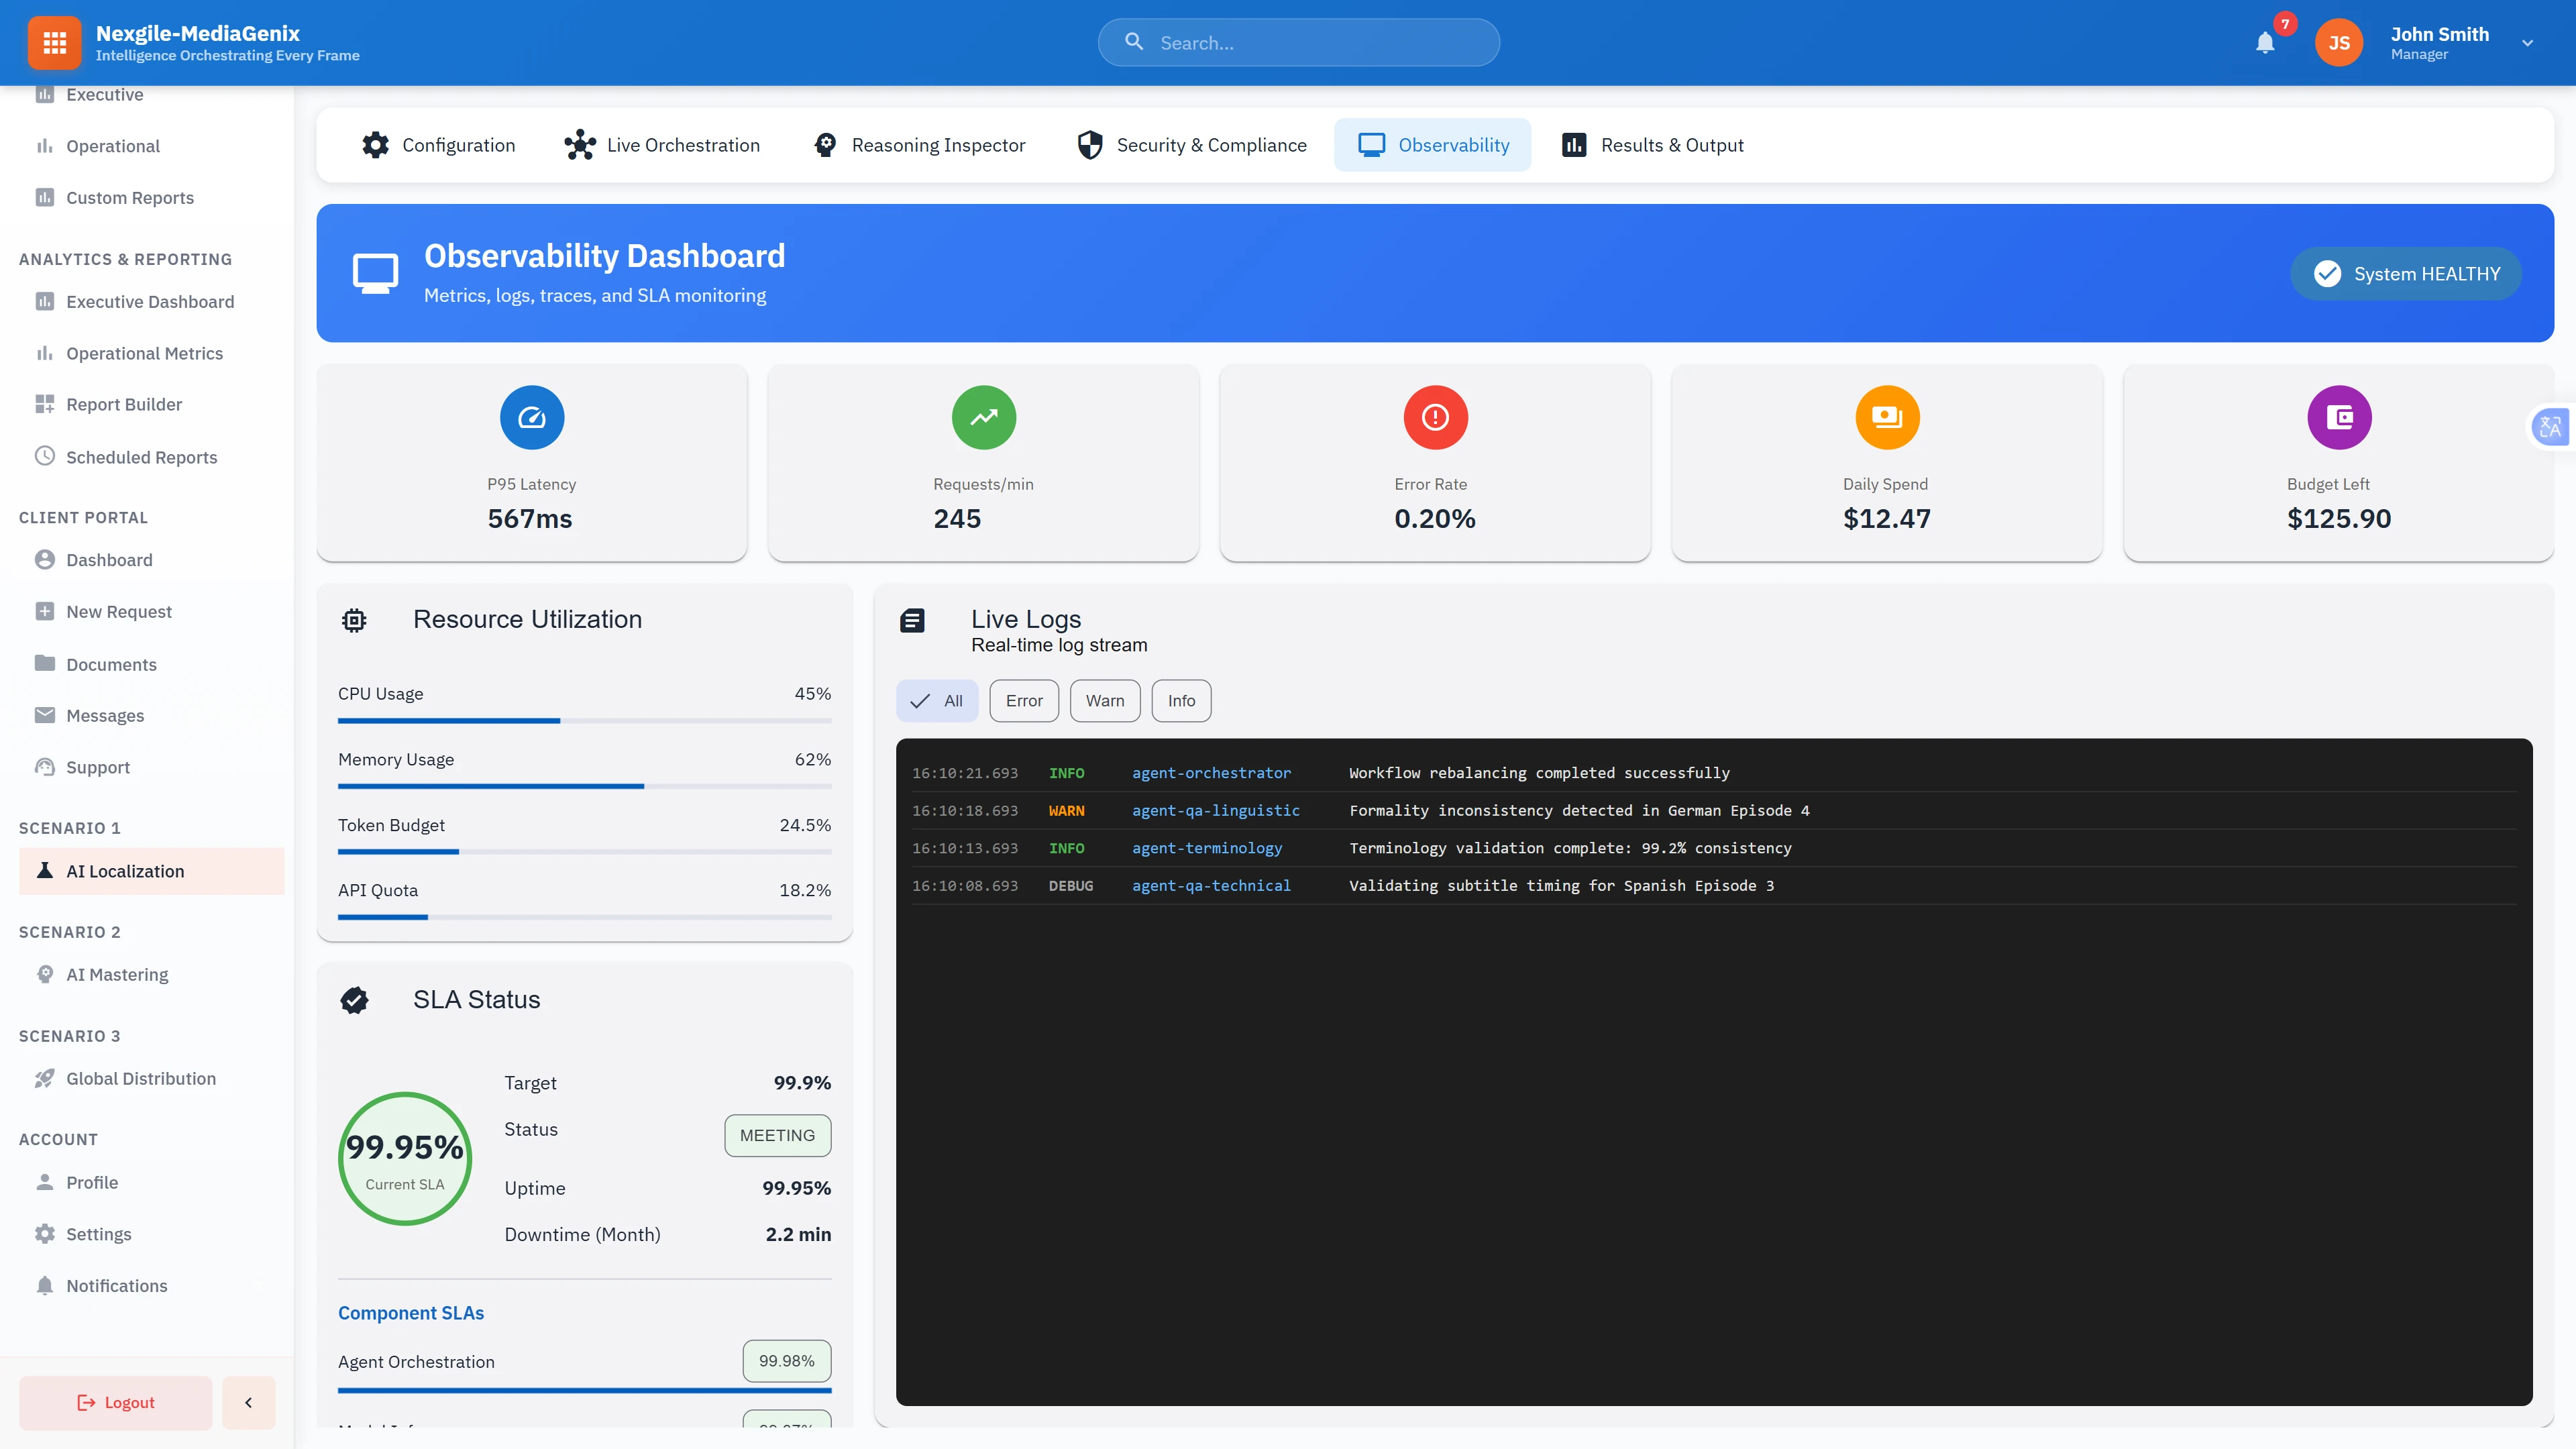Click the SLA Status badge icon
This screenshot has height=1449, width=2576.
pos(355,999)
